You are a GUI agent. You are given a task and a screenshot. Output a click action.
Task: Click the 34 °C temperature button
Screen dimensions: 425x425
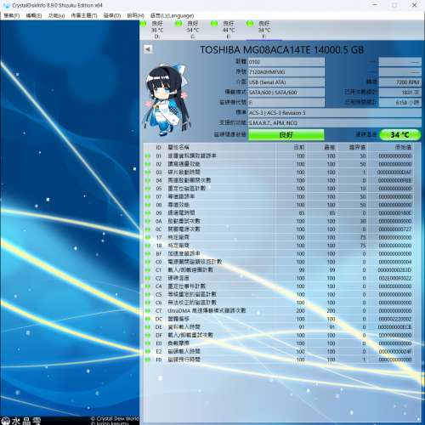pyautogui.click(x=399, y=135)
